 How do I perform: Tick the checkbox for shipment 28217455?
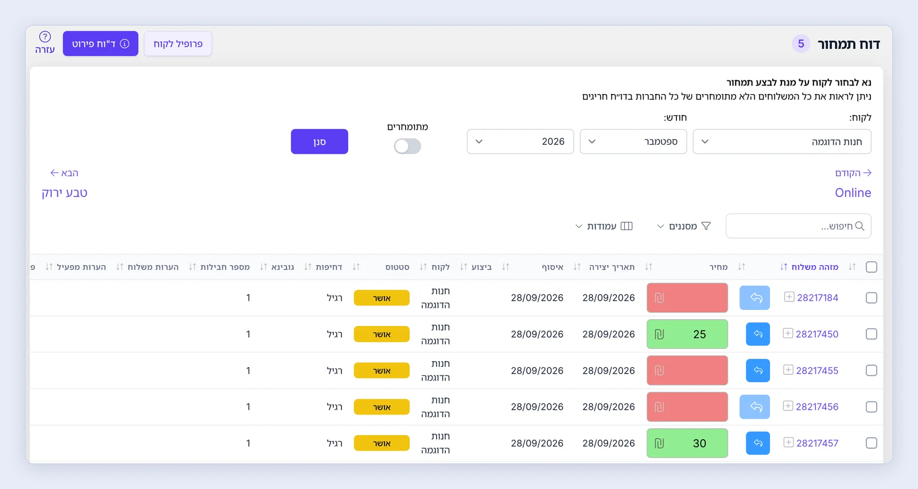point(872,371)
